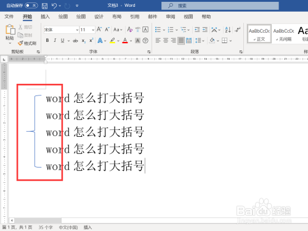This screenshot has width=308, height=231.
Task: Toggle Underline formatting
Action: tap(62, 41)
